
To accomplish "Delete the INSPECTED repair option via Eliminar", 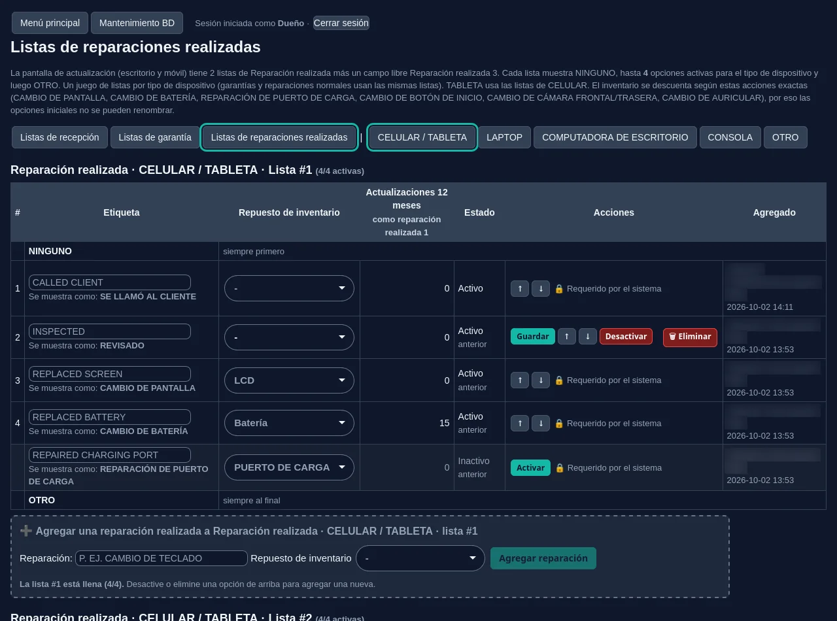I will click(690, 337).
